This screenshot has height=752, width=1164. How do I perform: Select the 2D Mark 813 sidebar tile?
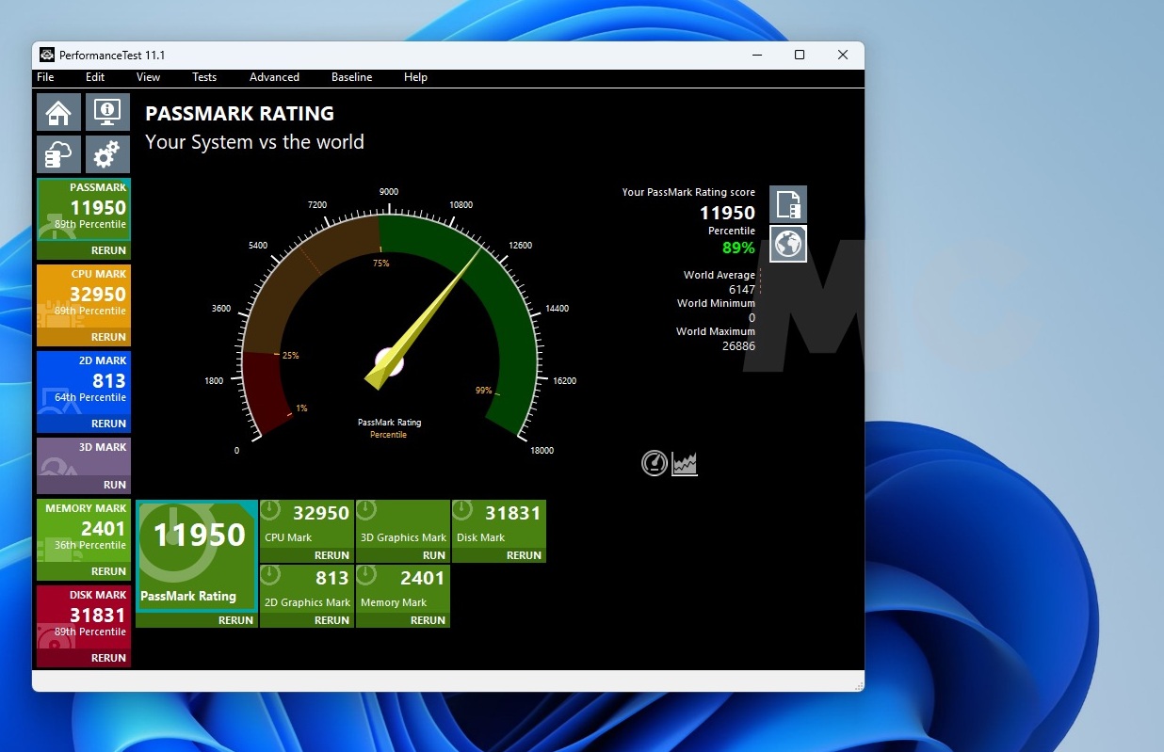(84, 384)
